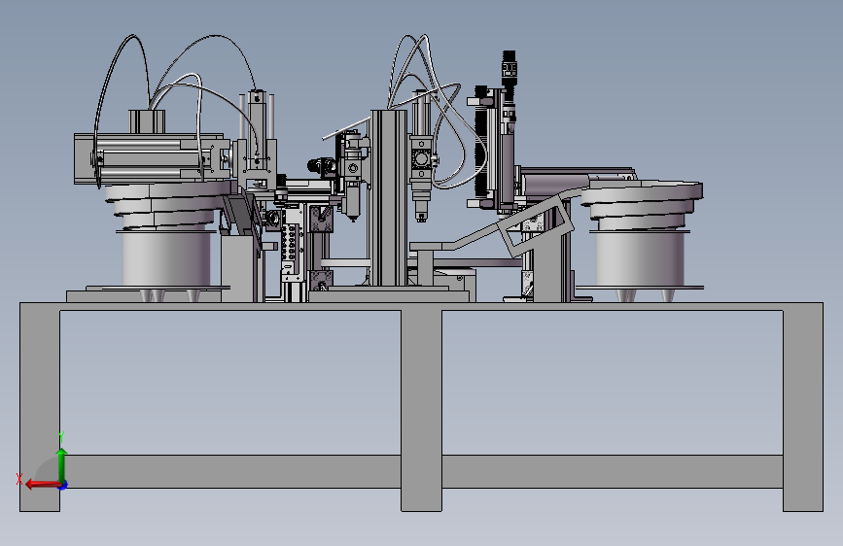Viewport: 843px width, 546px height.
Task: Click the green Y axis arrow of triad
Action: [62, 465]
